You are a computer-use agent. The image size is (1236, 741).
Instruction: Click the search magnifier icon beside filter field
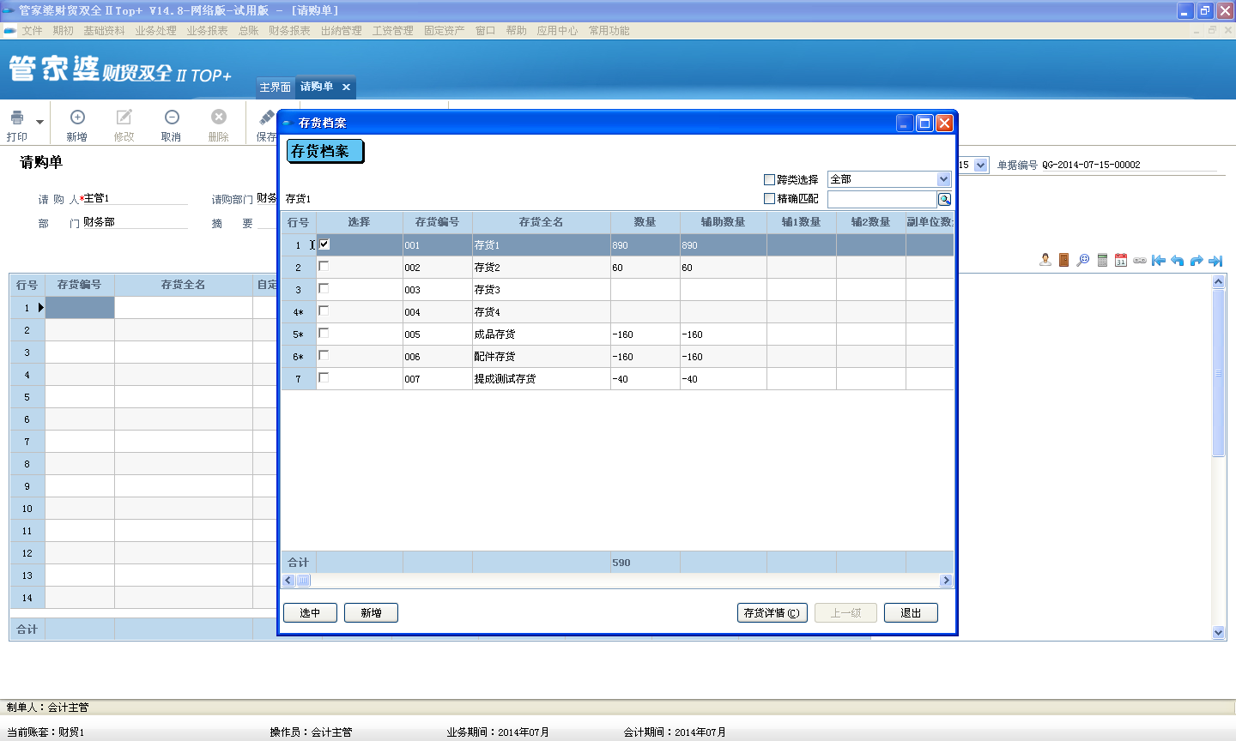click(x=944, y=199)
